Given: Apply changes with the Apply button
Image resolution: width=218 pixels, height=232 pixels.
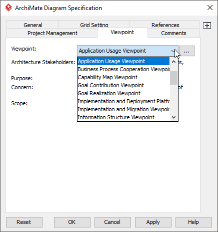Looking at the screenshot, I should (153, 222).
